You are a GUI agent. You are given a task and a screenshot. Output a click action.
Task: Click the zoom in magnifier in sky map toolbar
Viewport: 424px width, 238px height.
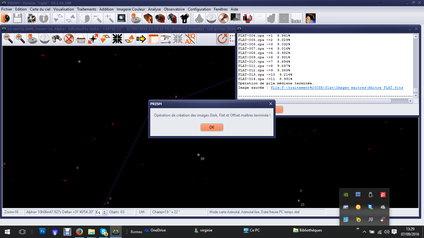coord(20,39)
